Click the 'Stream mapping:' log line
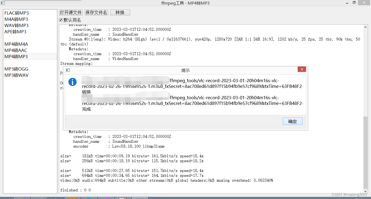This screenshot has height=199, width=371. tap(76, 64)
